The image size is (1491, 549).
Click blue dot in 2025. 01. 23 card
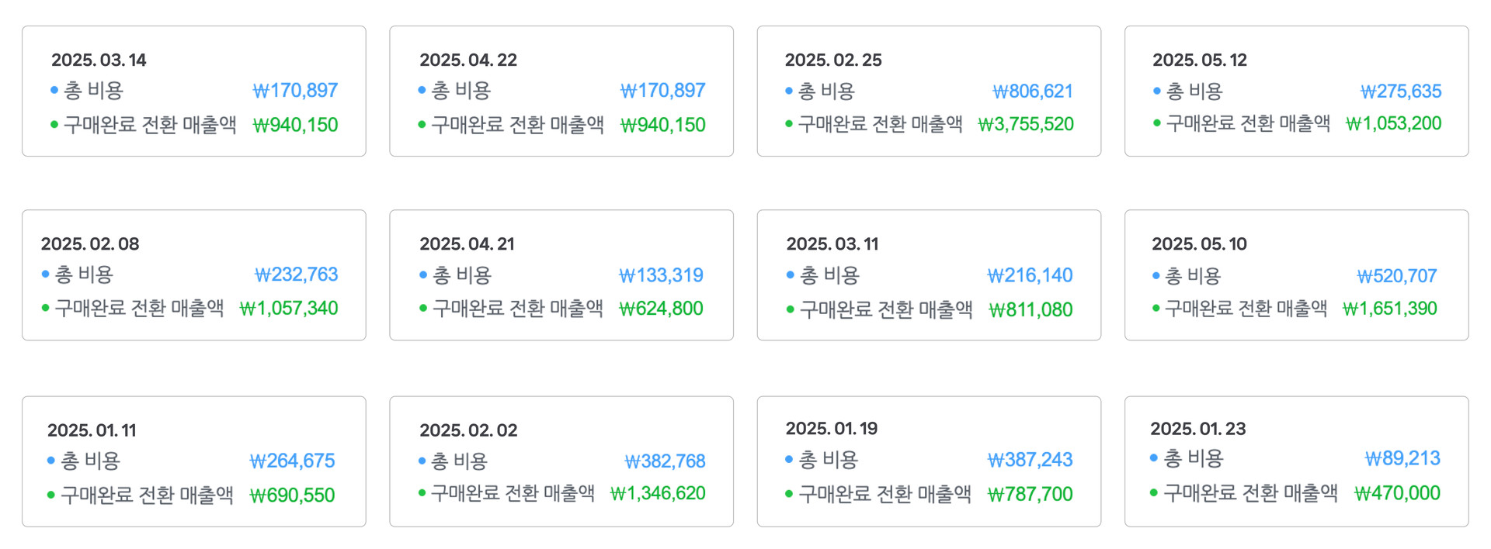tap(1154, 458)
